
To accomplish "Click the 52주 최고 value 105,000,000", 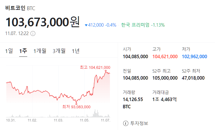I will [x=165, y=78].
